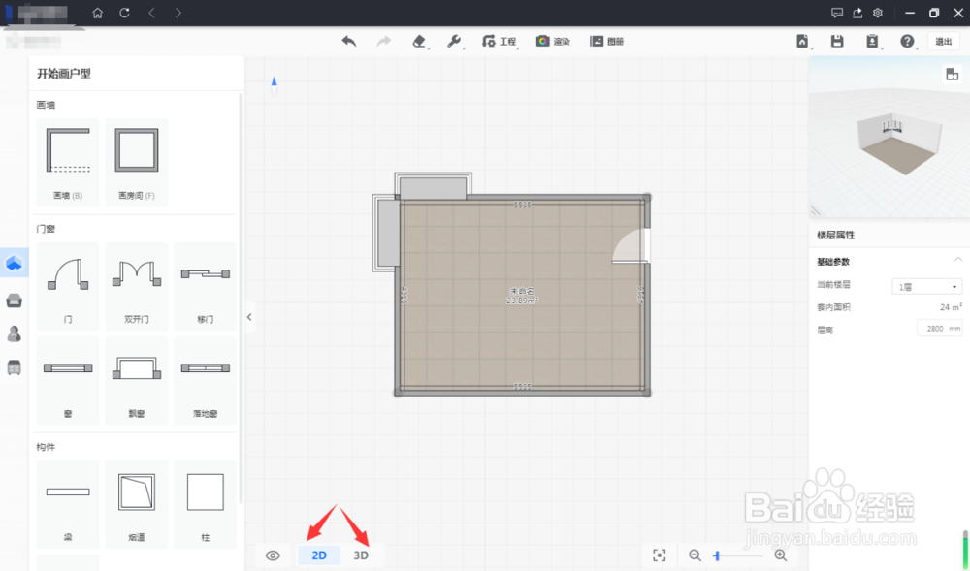970x571 pixels.
Task: Click the fit-to-screen focus icon
Action: point(660,555)
